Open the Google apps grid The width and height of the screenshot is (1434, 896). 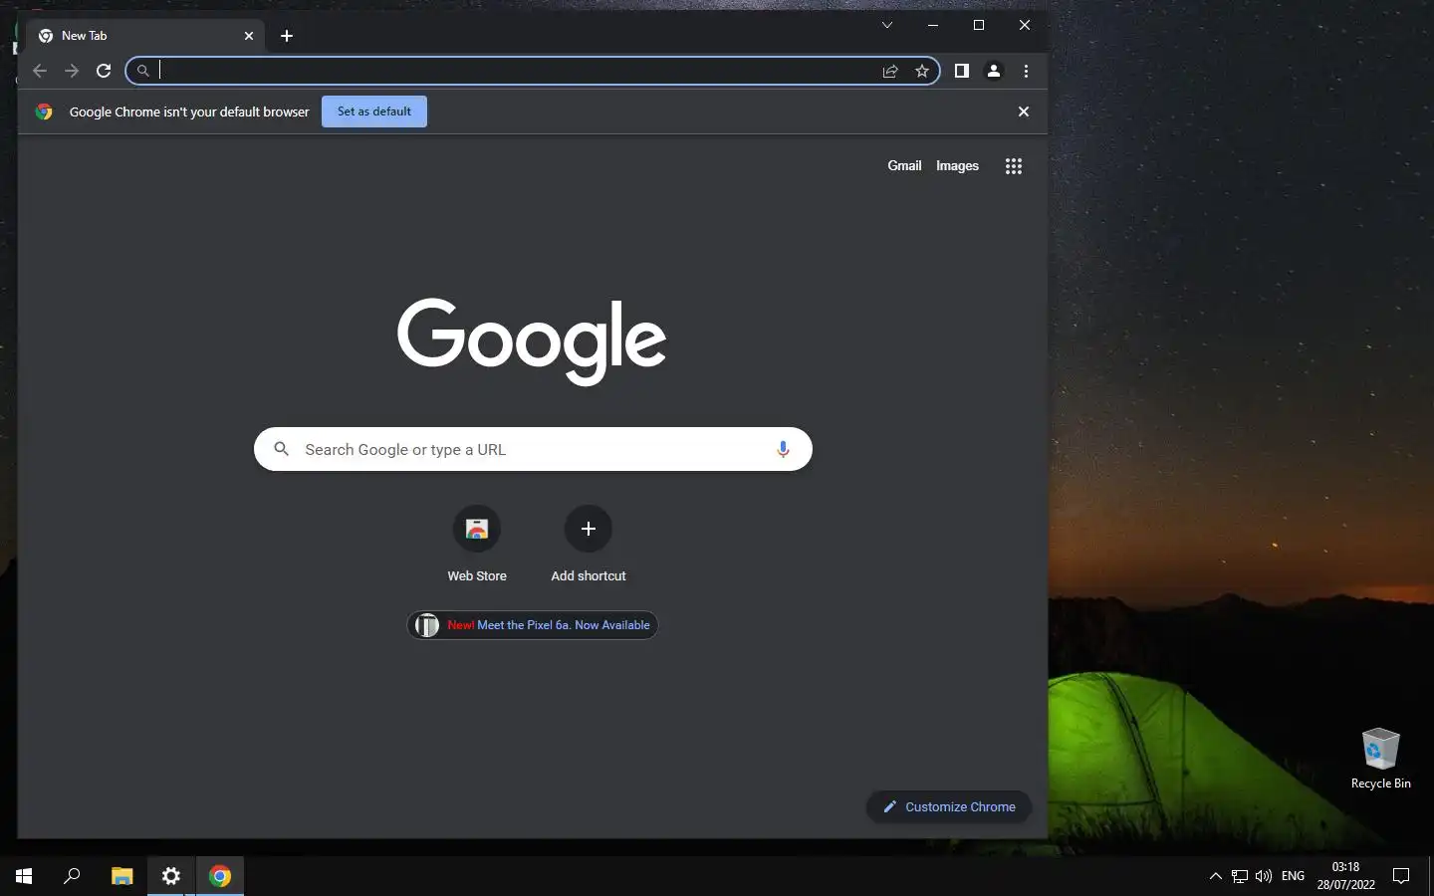point(1014,166)
